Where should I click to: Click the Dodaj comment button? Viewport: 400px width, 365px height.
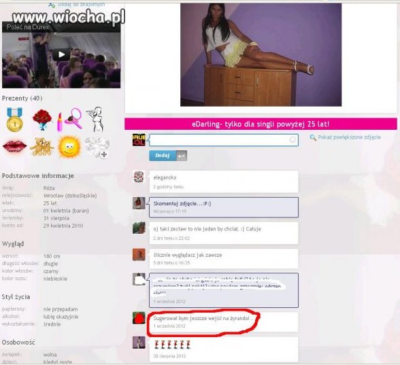(x=163, y=156)
